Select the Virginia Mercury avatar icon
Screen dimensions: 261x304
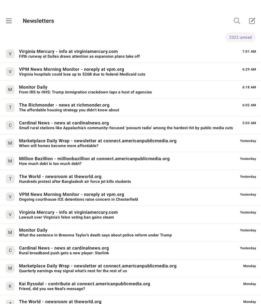(x=10, y=54)
